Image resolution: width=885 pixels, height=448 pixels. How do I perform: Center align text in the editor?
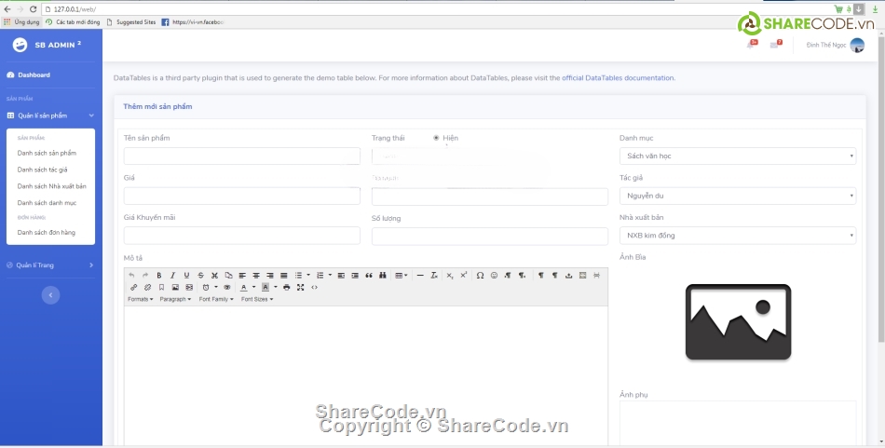(x=256, y=276)
